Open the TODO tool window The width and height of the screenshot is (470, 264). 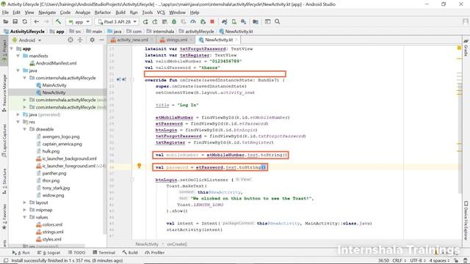click(76, 252)
